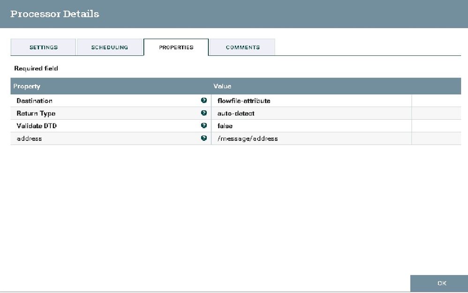Click the Value column header

(222, 86)
